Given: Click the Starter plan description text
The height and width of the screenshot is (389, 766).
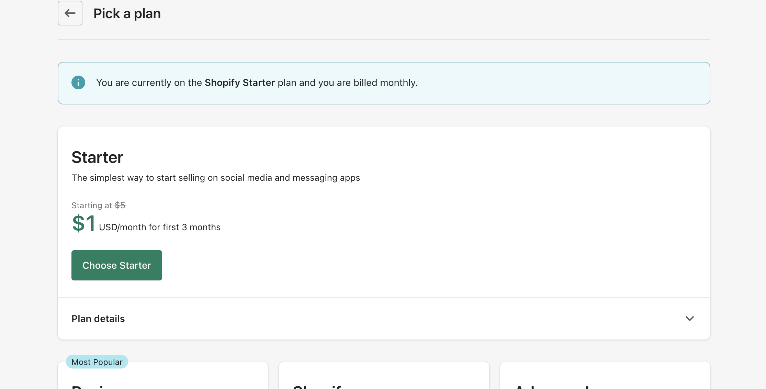Looking at the screenshot, I should click(216, 178).
